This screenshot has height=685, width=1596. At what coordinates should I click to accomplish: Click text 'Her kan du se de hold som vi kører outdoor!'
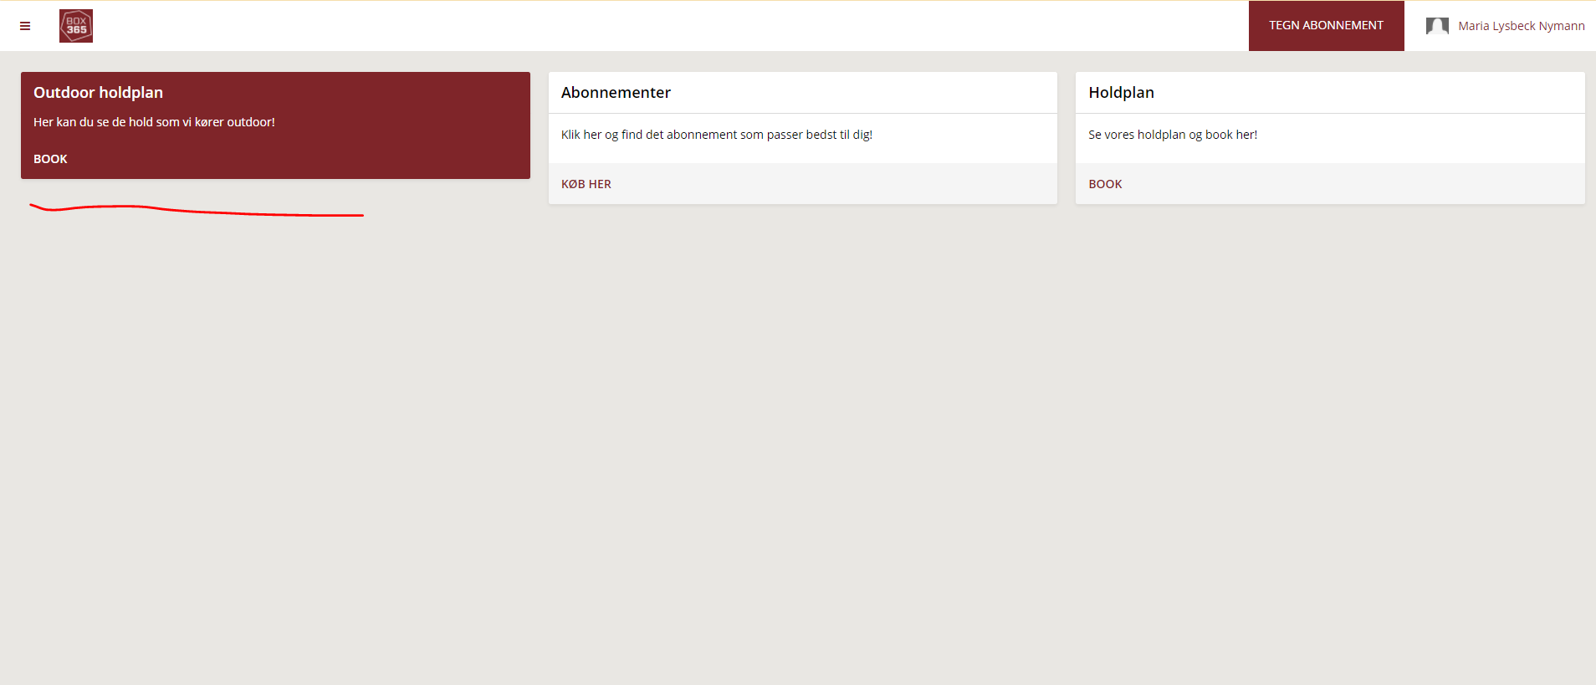(x=154, y=122)
